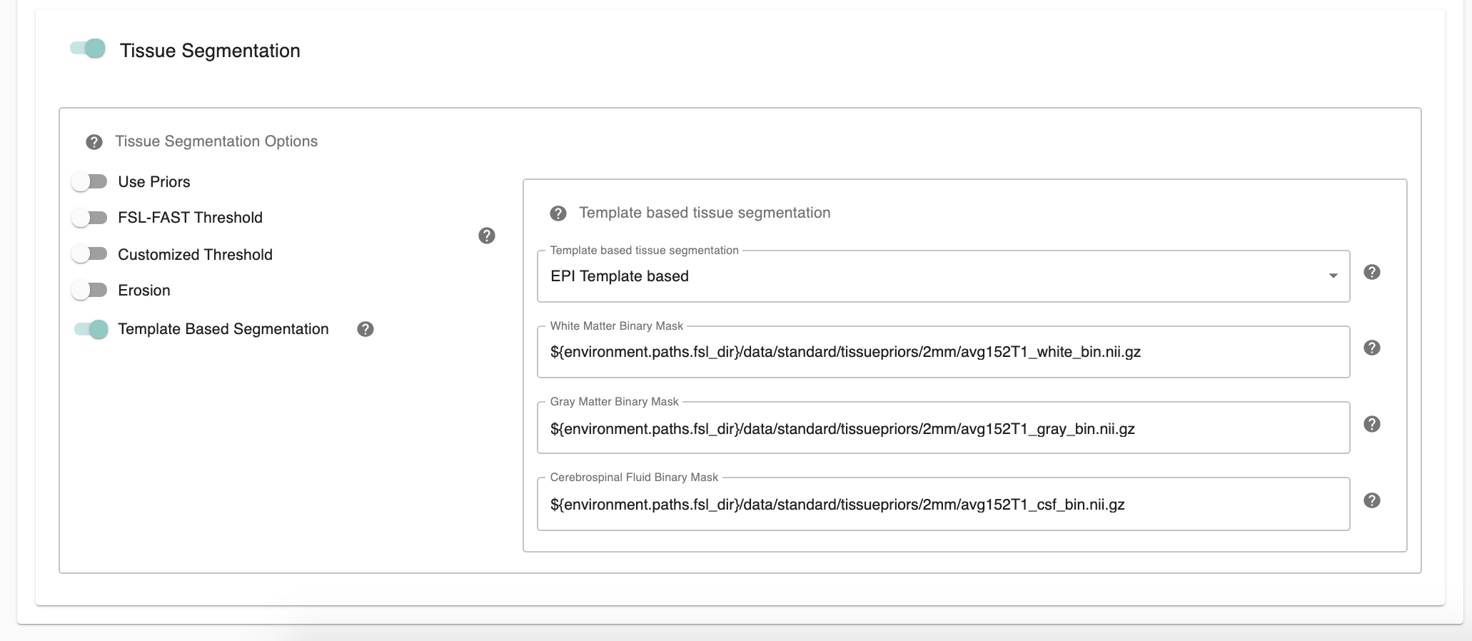
Task: Turn off Template Based Segmentation toggle
Action: (91, 329)
